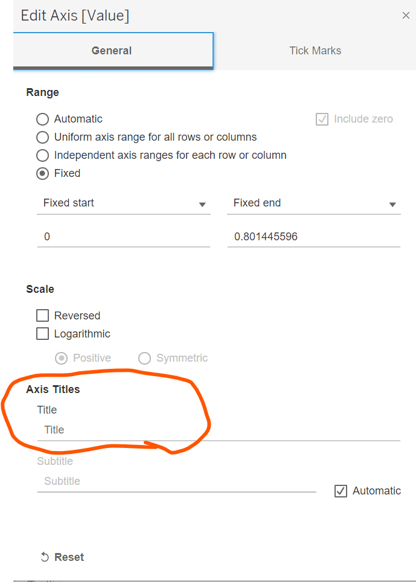Select the Fixed range radio button
This screenshot has height=582, width=416.
pos(43,173)
